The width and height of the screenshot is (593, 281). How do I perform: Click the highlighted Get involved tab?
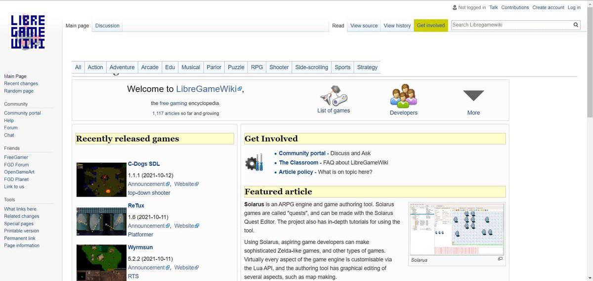point(431,26)
